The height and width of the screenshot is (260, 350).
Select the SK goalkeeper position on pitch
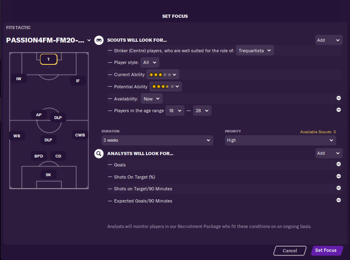click(48, 175)
